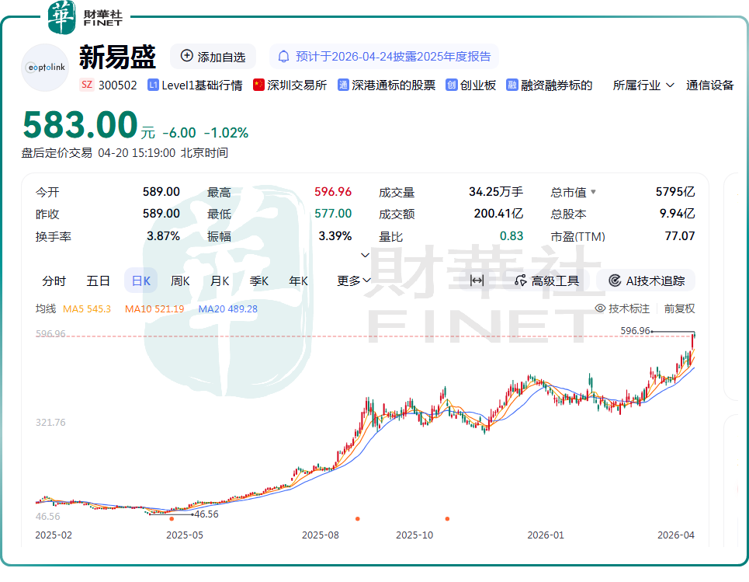Select the 周K weekly chart tab
This screenshot has width=749, height=582.
181,281
